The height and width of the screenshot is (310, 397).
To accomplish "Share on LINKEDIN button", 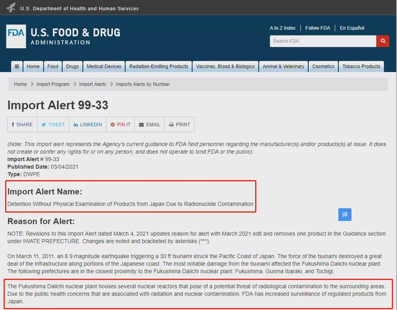I will (87, 125).
